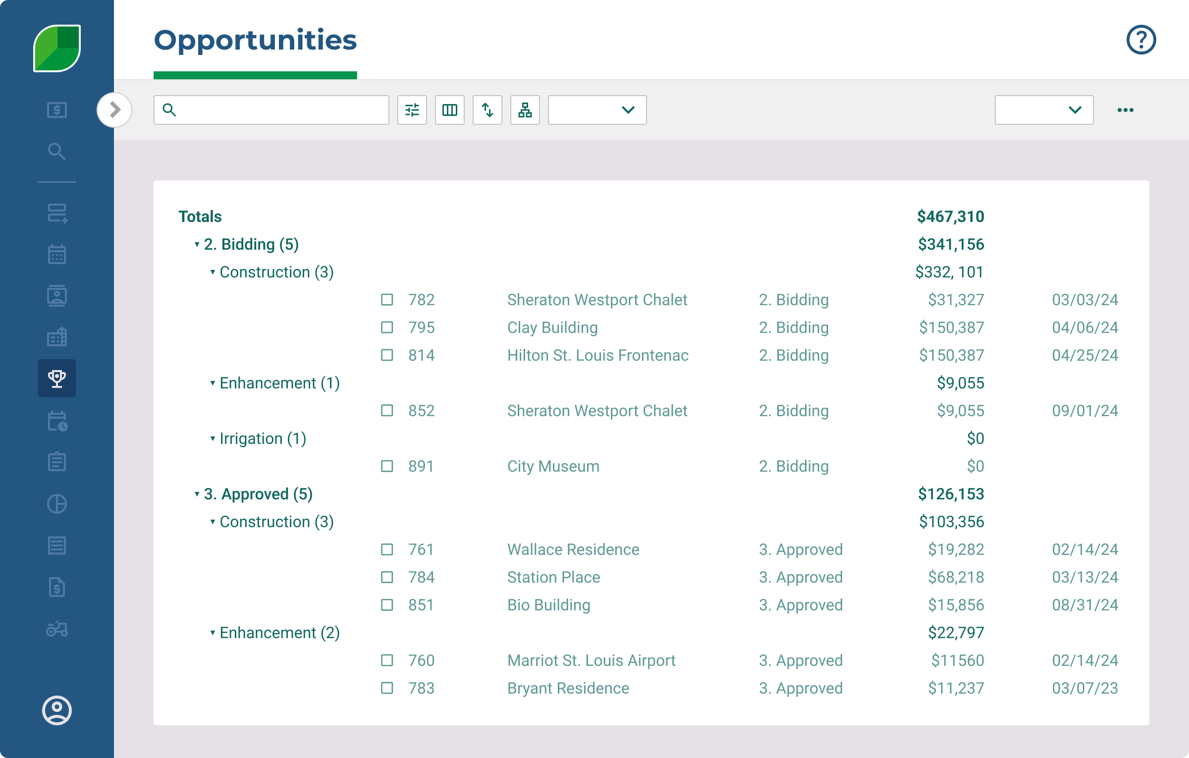This screenshot has height=758, width=1189.
Task: Open Wallace Residence opportunity
Action: click(x=573, y=549)
